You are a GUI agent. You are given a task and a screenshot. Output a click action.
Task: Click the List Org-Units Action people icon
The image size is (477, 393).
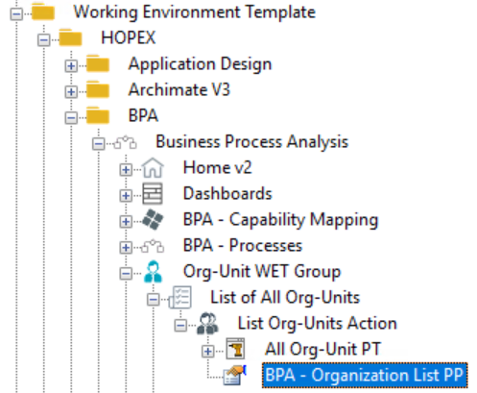tap(207, 324)
